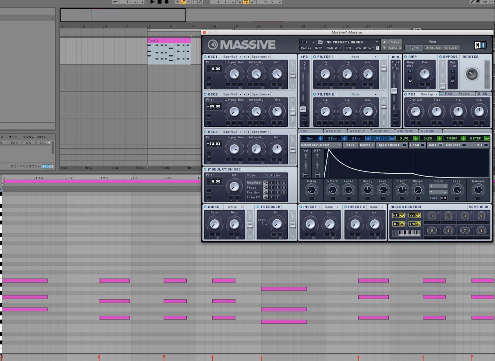Open Filter 2 type None dropdown
The width and height of the screenshot is (495, 361).
click(357, 94)
